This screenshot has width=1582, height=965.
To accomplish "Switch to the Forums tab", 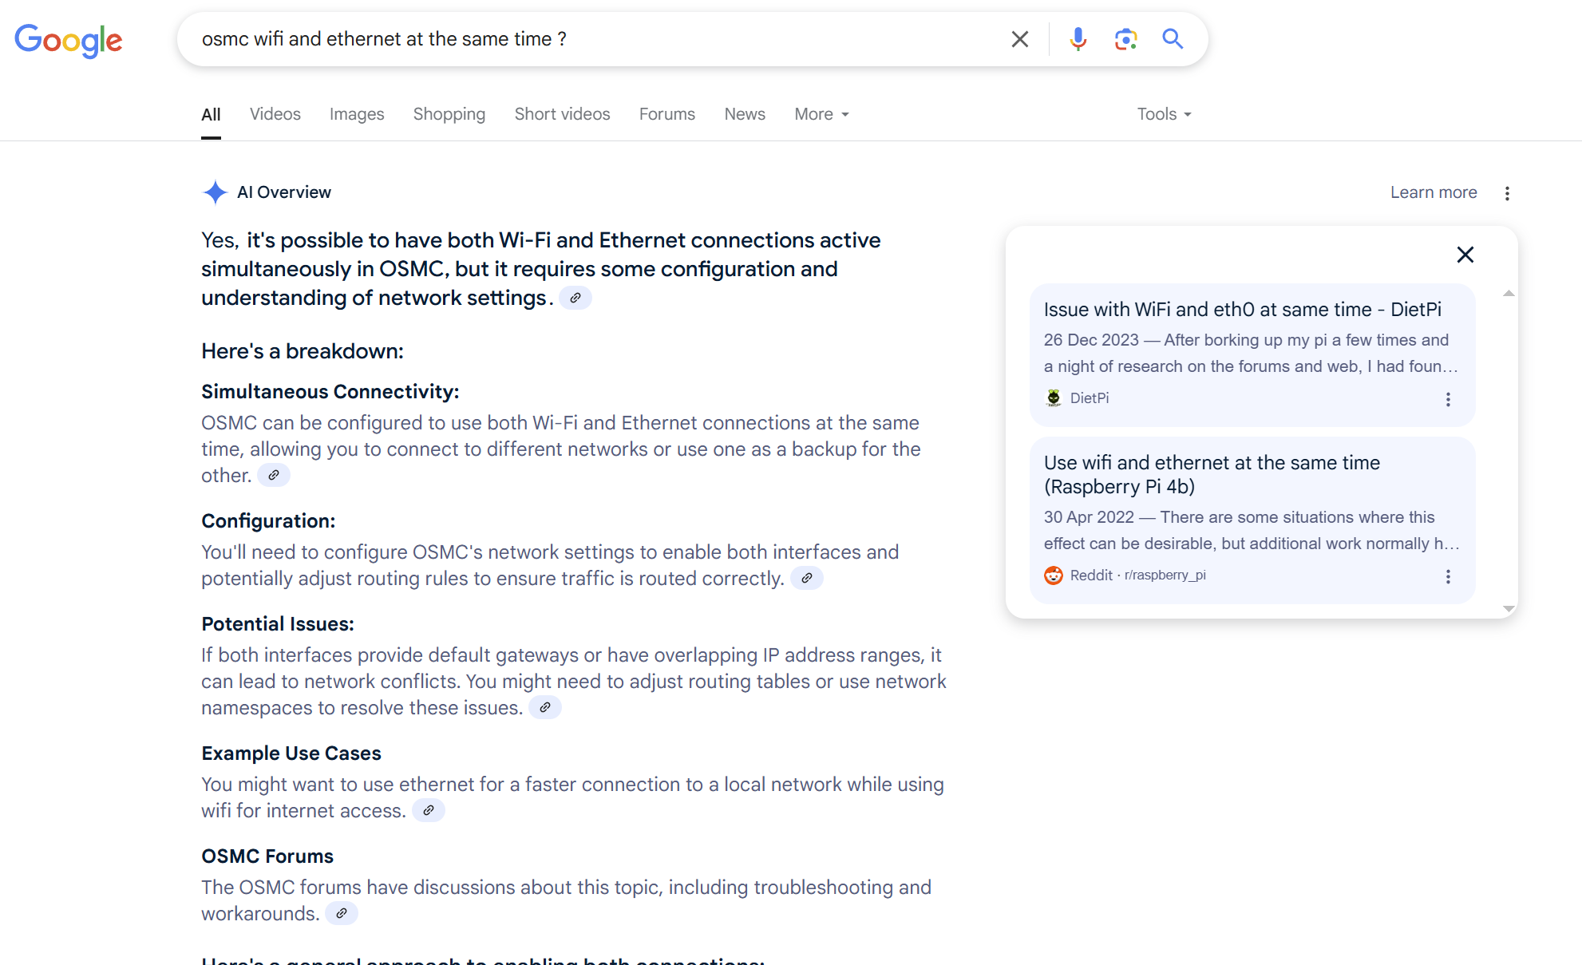I will click(666, 114).
